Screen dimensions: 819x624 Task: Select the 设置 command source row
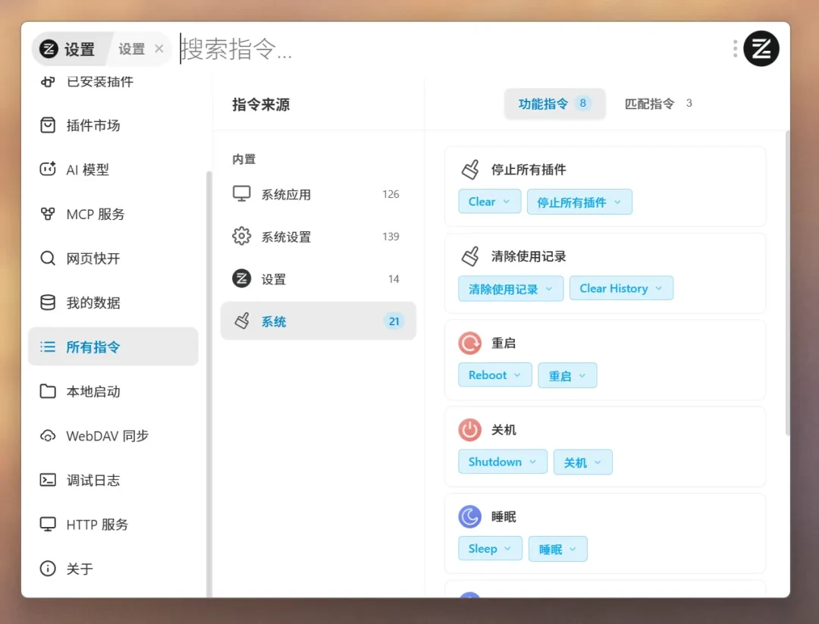[x=318, y=279]
